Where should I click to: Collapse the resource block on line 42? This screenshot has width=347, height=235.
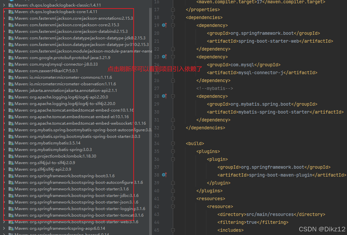coord(173,206)
